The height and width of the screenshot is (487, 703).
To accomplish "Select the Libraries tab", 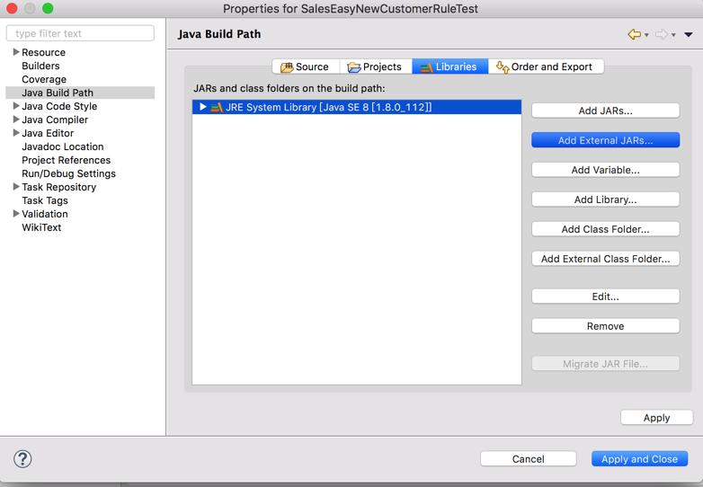I will coord(450,66).
